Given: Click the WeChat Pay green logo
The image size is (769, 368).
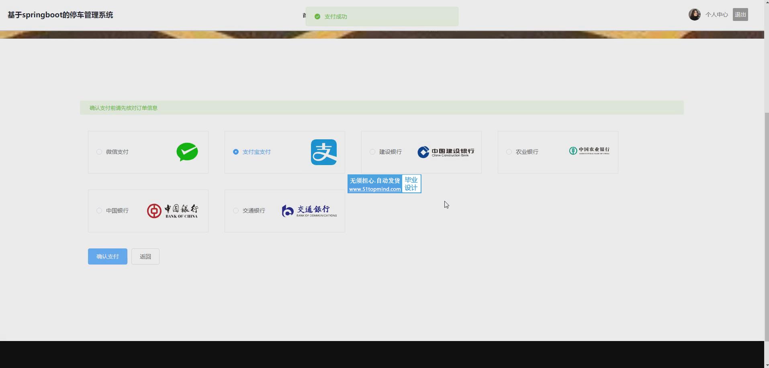Looking at the screenshot, I should pos(187,152).
